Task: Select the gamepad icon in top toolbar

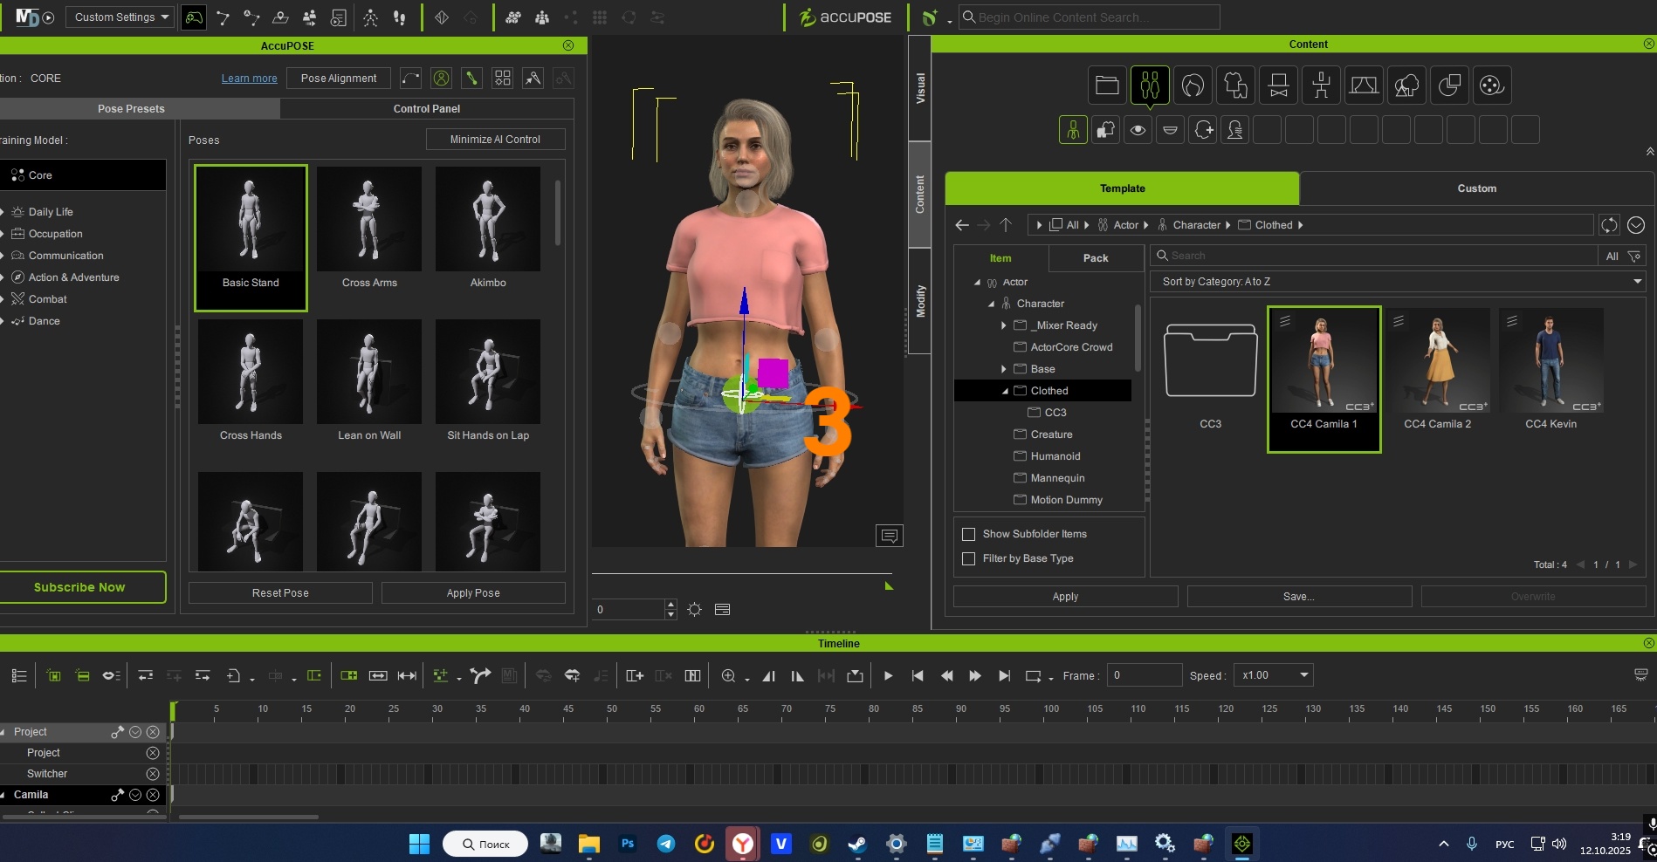Action: click(194, 17)
